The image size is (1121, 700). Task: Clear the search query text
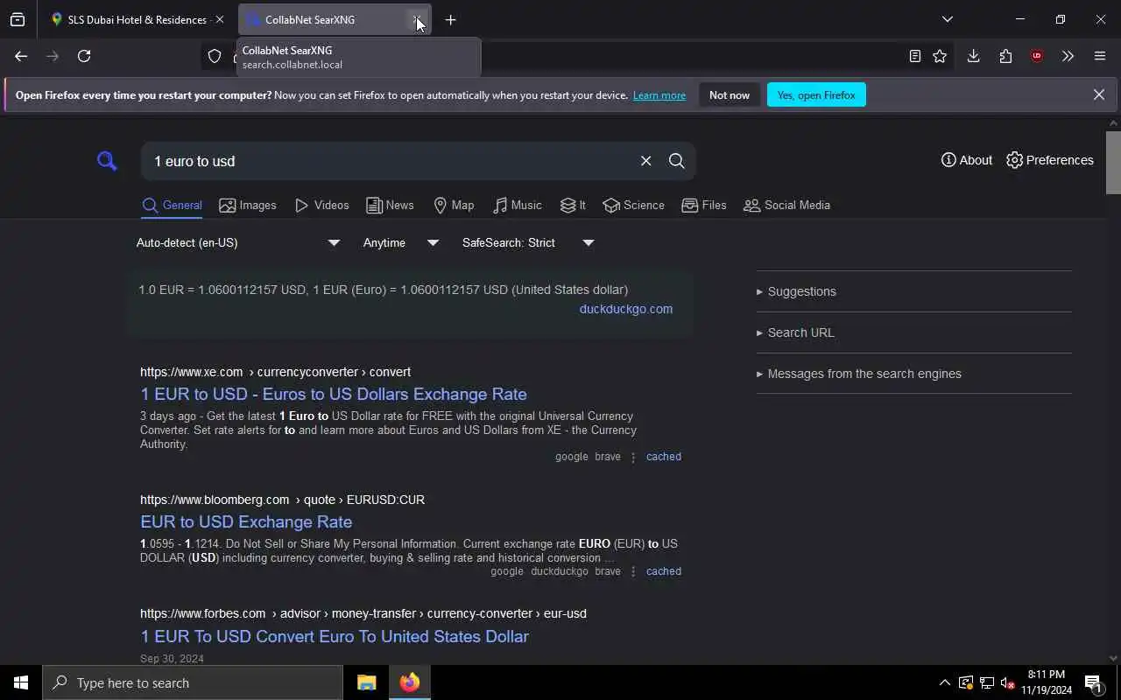pos(645,161)
